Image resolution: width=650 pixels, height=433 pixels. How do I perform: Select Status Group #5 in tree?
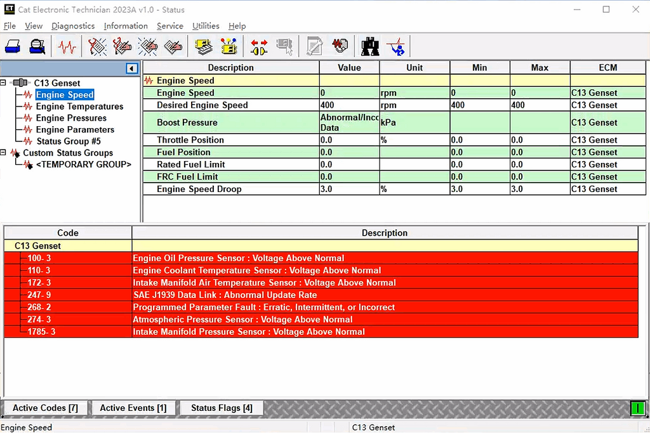click(x=69, y=141)
